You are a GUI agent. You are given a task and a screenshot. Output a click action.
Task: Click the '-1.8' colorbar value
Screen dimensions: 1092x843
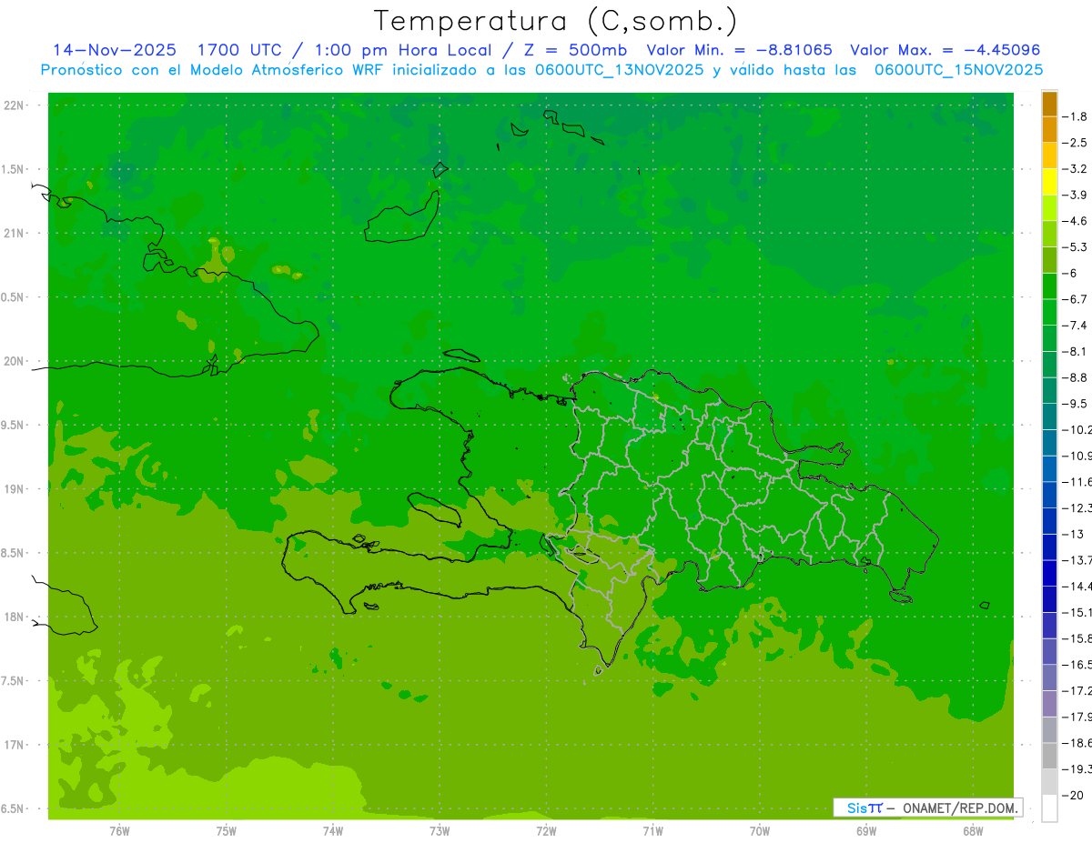pyautogui.click(x=1076, y=117)
